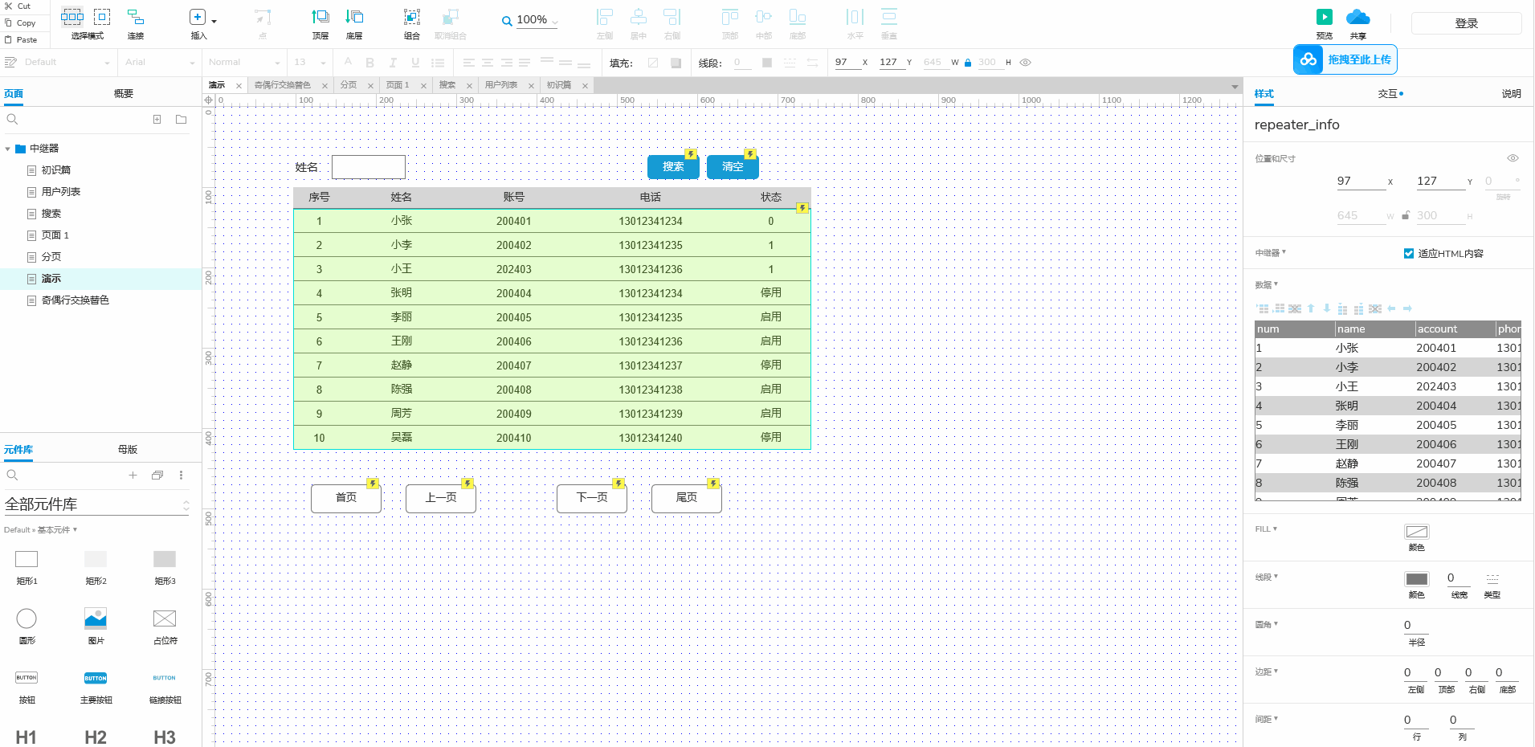1535x747 pixels.
Task: Click the fill color swatch in top toolbar
Action: [653, 63]
